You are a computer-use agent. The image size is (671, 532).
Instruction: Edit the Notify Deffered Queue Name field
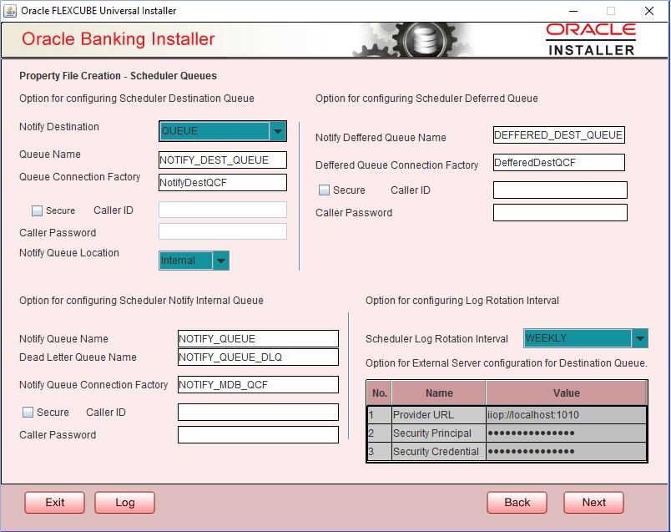pos(559,134)
